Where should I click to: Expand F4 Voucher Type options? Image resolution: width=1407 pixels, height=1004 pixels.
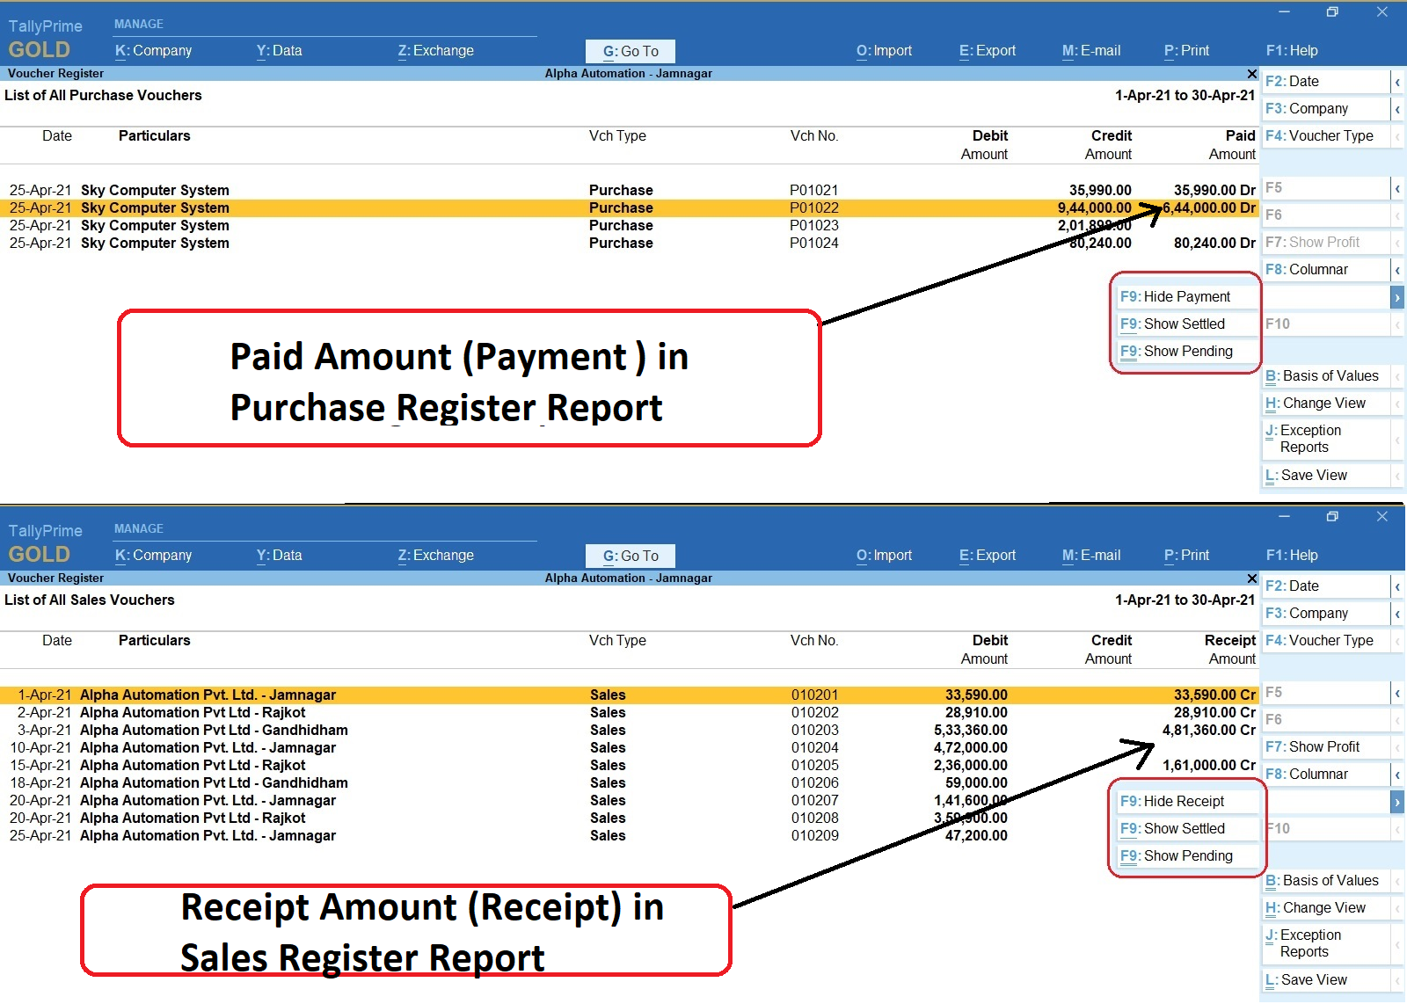1396,136
